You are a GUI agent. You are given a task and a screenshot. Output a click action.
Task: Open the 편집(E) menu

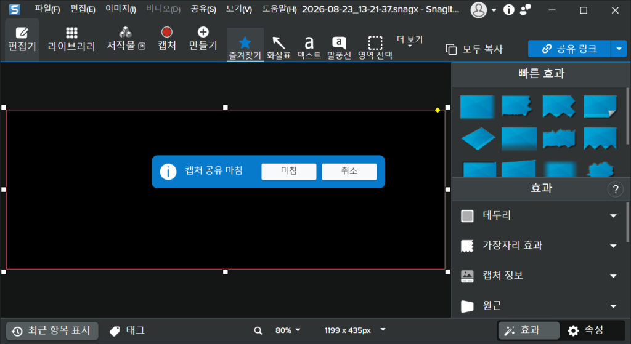point(83,9)
